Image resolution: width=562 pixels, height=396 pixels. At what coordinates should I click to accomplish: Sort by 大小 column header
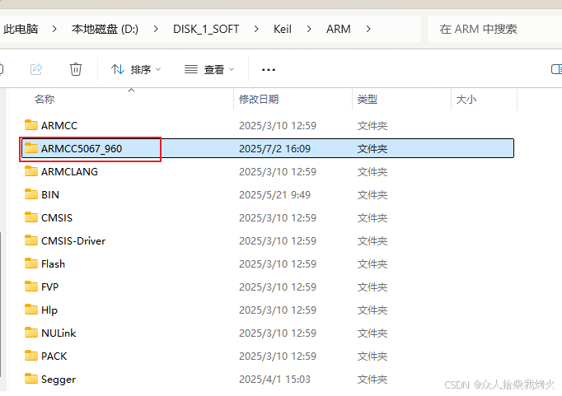click(466, 99)
